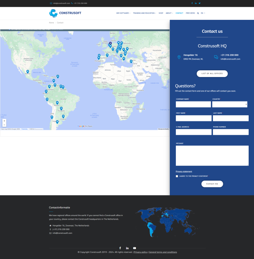Expand the Training and Education menu
This screenshot has width=254, height=259.
pos(144,13)
